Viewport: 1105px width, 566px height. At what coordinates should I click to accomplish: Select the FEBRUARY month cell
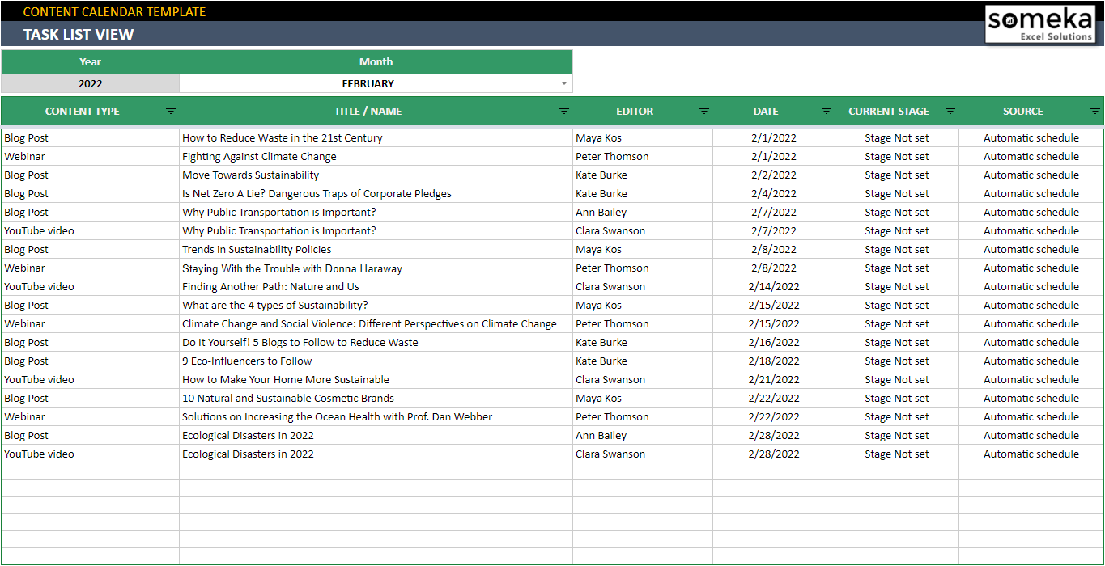pyautogui.click(x=376, y=83)
